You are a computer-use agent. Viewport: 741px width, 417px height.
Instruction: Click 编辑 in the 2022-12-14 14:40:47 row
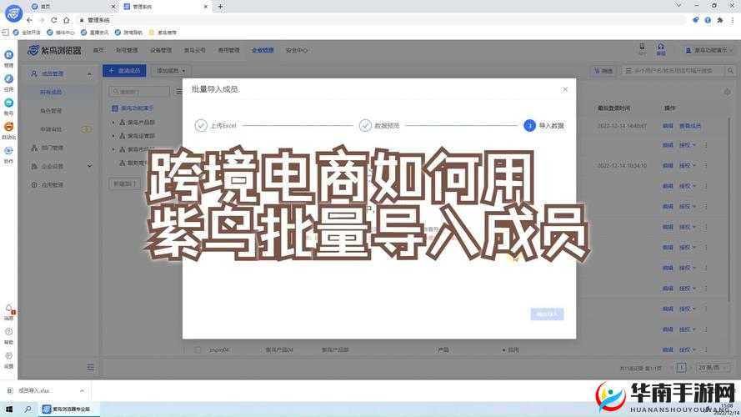tap(668, 126)
